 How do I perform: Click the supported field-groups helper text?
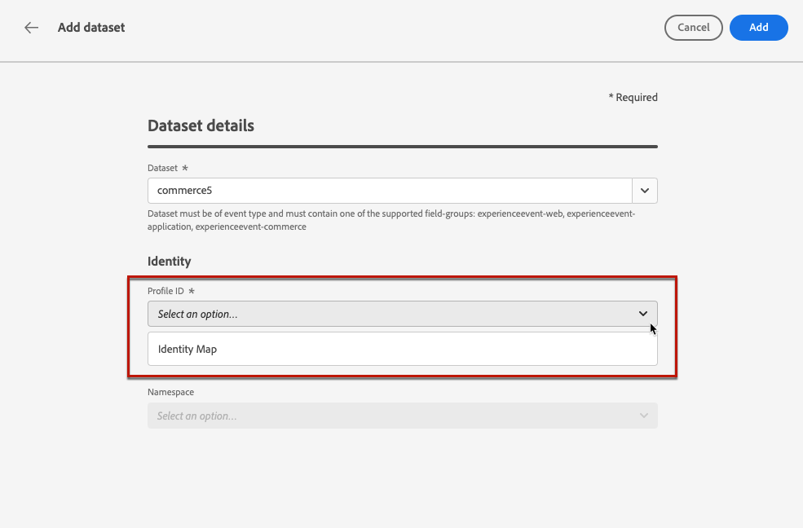[x=391, y=220]
